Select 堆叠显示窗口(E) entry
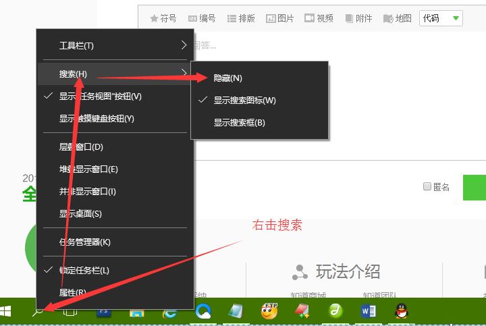The image size is (486, 326). (x=115, y=169)
